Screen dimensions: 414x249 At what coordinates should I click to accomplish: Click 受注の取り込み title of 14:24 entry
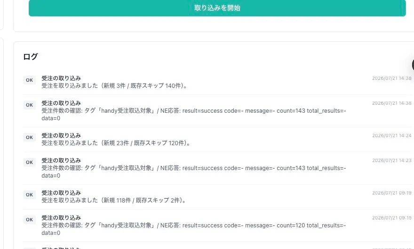(x=61, y=136)
